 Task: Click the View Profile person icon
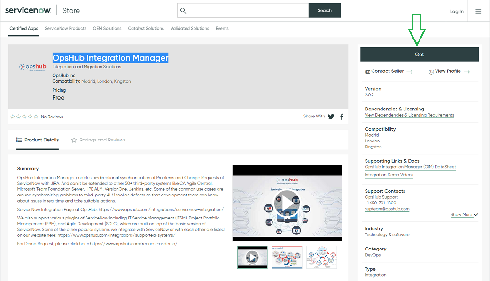coord(431,72)
